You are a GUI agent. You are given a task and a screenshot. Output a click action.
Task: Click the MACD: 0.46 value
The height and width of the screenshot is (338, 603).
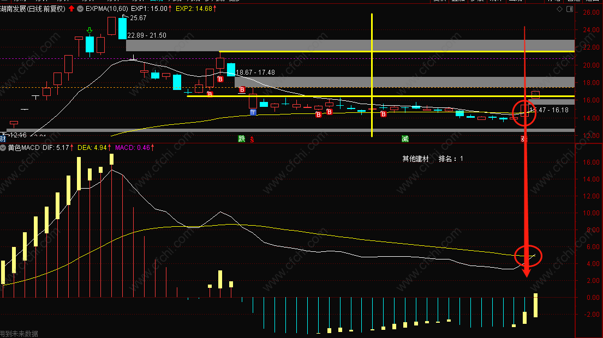[133, 148]
